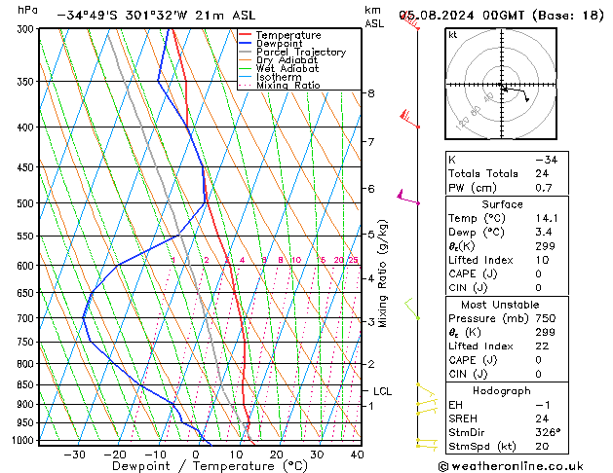Click the SREH row
This screenshot has width=613, height=473.
[507, 418]
